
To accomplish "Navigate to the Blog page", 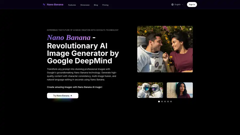I will pos(96,5).
